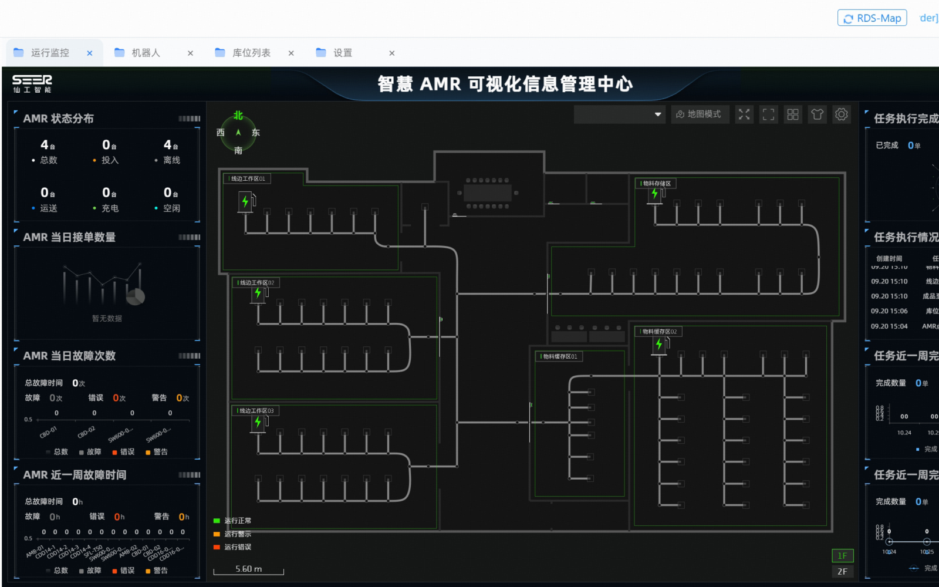Toggle 错误 legend in 当日故障次数 chart
Image resolution: width=939 pixels, height=587 pixels.
123,452
